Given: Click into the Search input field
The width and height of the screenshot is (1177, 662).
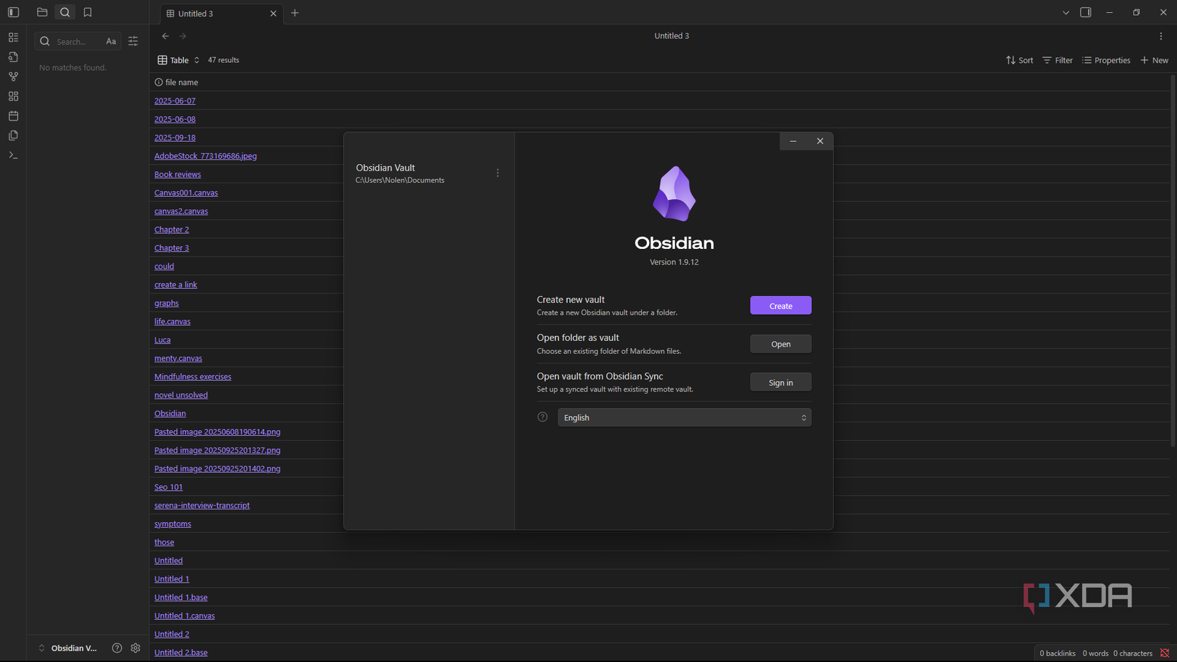Looking at the screenshot, I should click(77, 41).
